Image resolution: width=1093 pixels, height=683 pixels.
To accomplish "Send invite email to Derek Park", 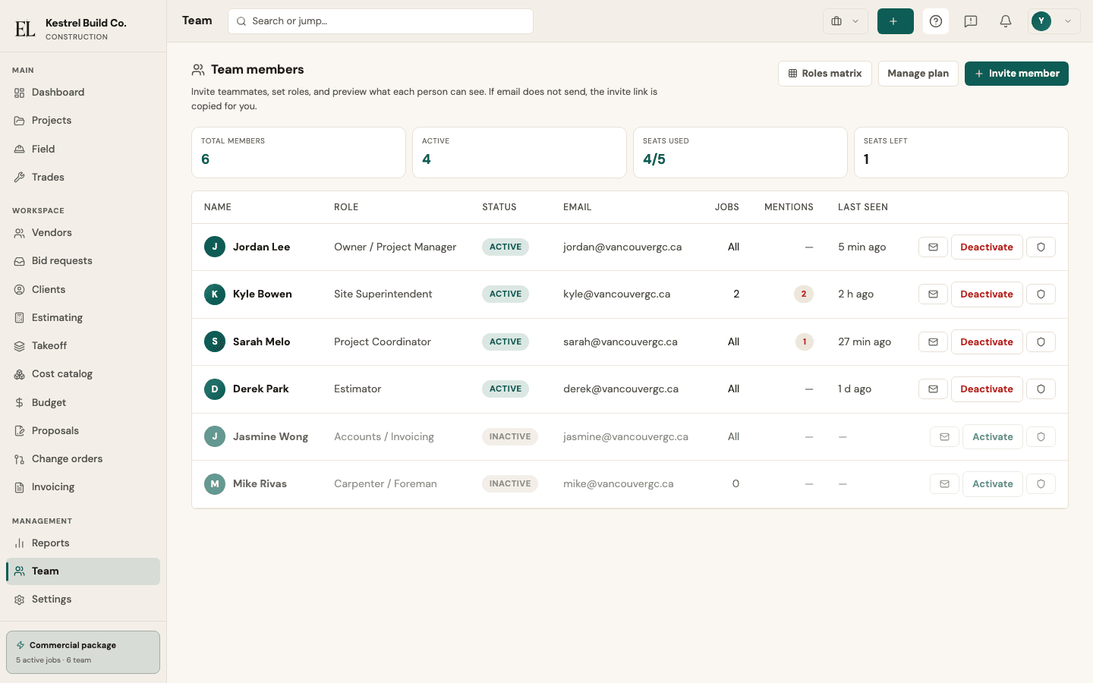I will tap(933, 389).
